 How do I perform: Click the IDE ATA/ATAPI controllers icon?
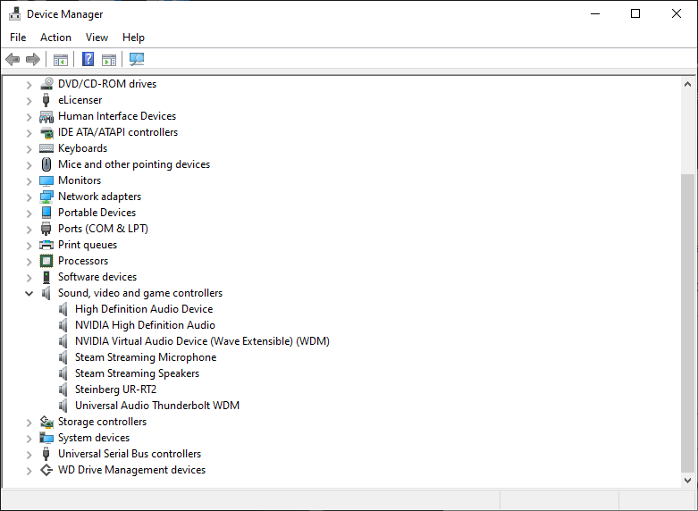click(46, 132)
